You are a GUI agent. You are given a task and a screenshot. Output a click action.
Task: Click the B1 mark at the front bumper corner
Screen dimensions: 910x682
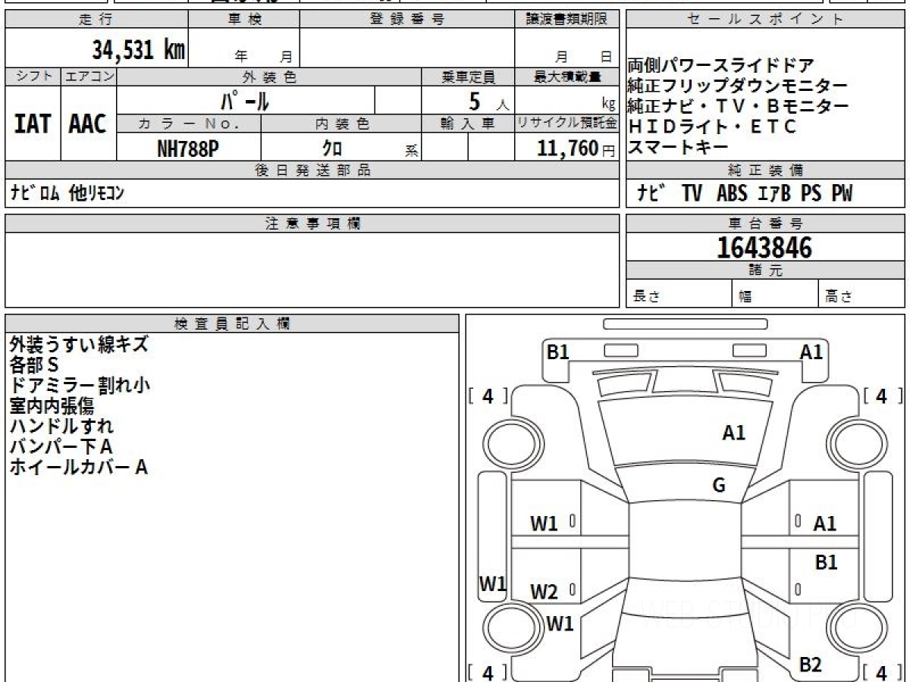[558, 352]
